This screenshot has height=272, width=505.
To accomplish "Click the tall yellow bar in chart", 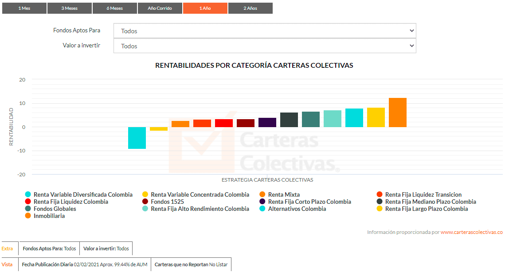I will click(x=376, y=117).
